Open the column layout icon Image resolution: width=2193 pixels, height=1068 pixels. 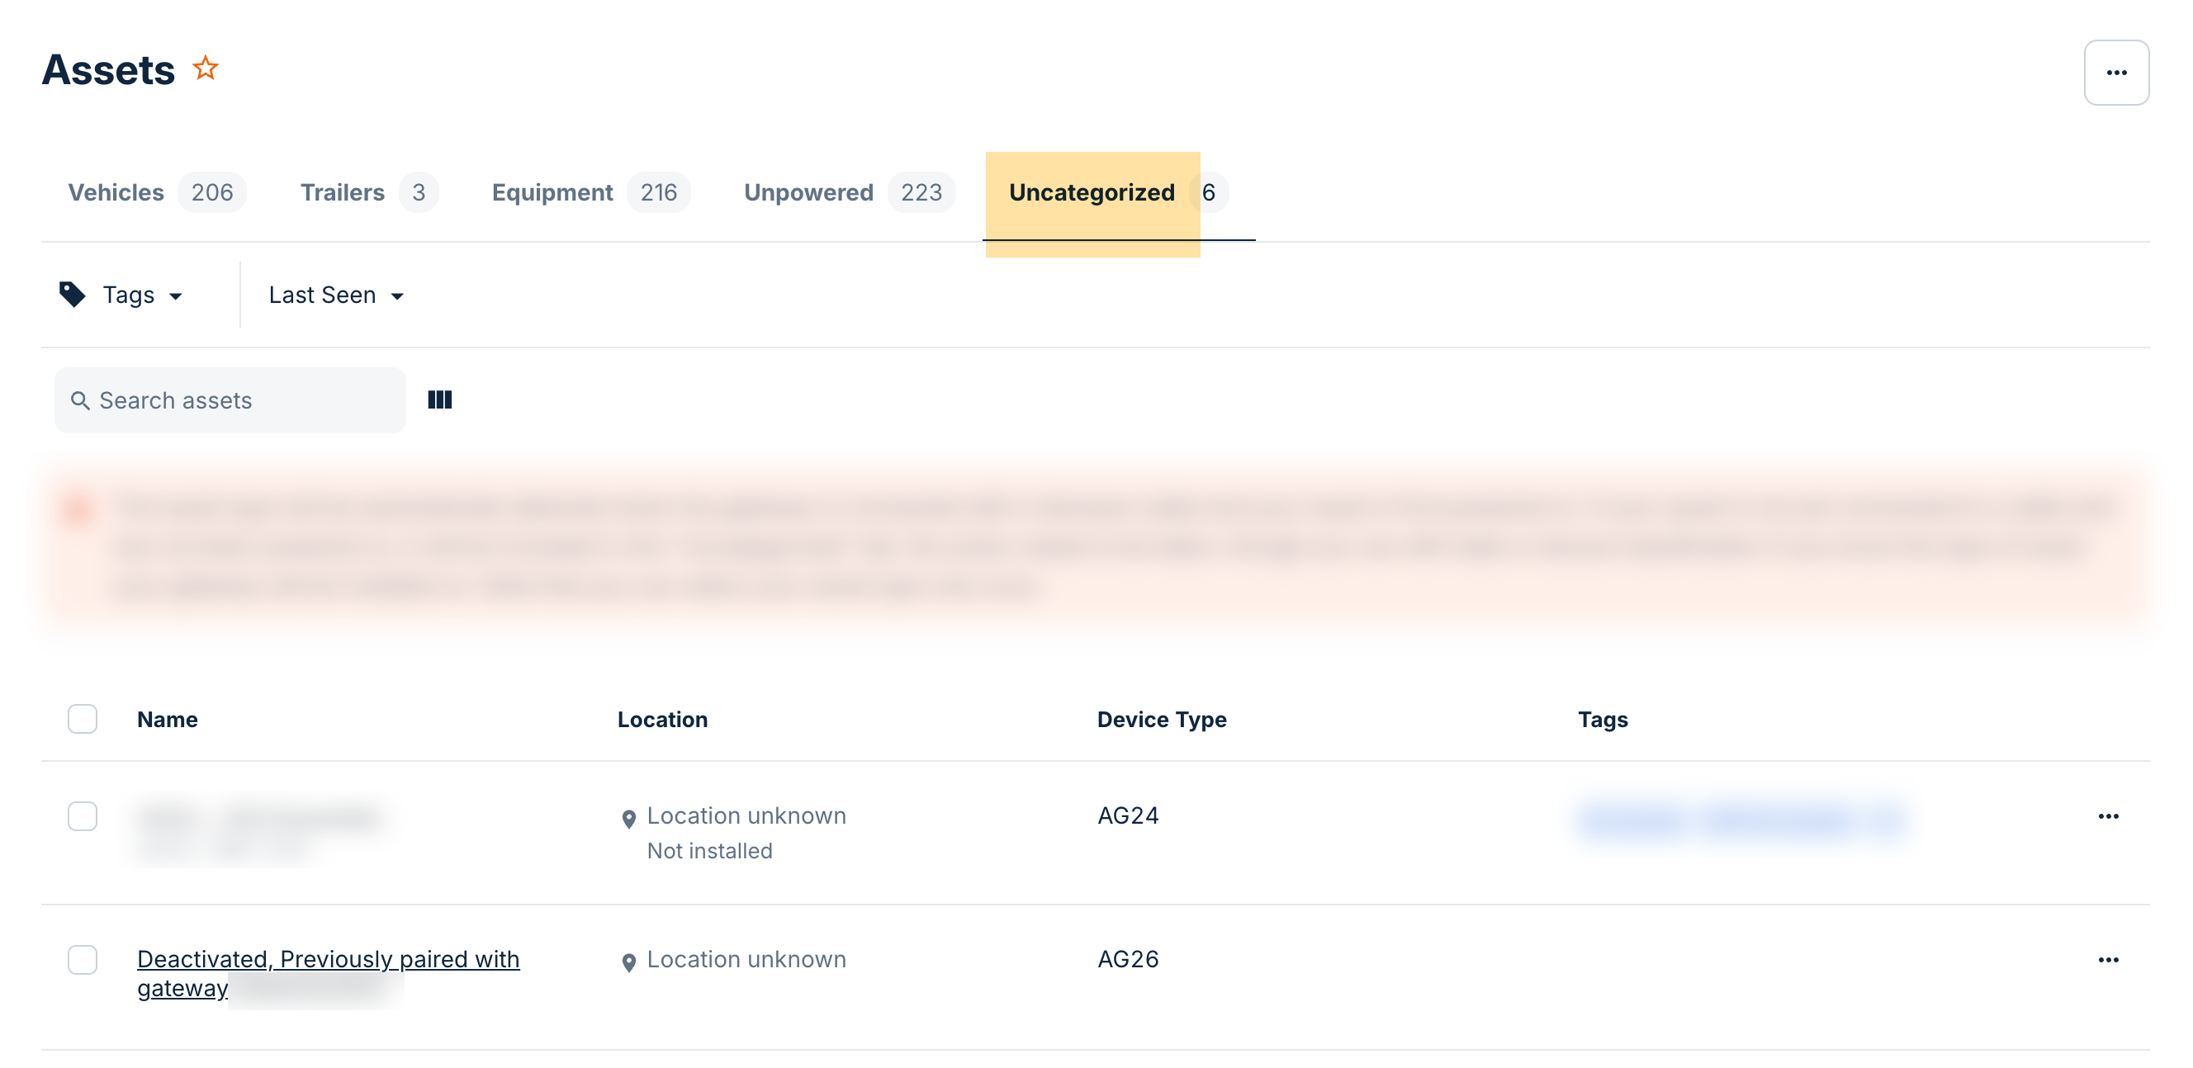[439, 400]
